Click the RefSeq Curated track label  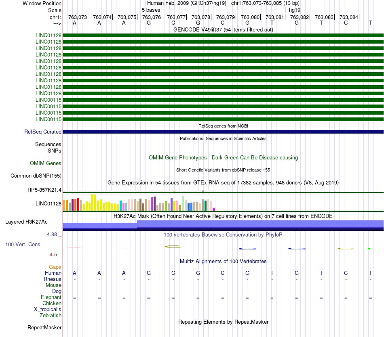pyautogui.click(x=42, y=132)
